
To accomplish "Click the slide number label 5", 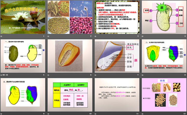I will pyautogui.click(x=44, y=75).
